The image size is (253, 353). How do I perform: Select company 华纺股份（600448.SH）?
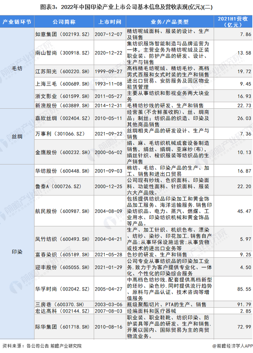click(x=63, y=171)
